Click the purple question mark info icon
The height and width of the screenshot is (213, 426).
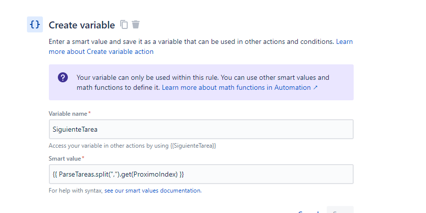coord(63,78)
